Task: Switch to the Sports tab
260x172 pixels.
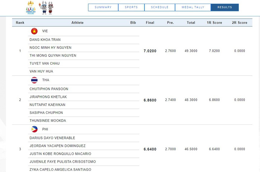Action: click(x=131, y=7)
